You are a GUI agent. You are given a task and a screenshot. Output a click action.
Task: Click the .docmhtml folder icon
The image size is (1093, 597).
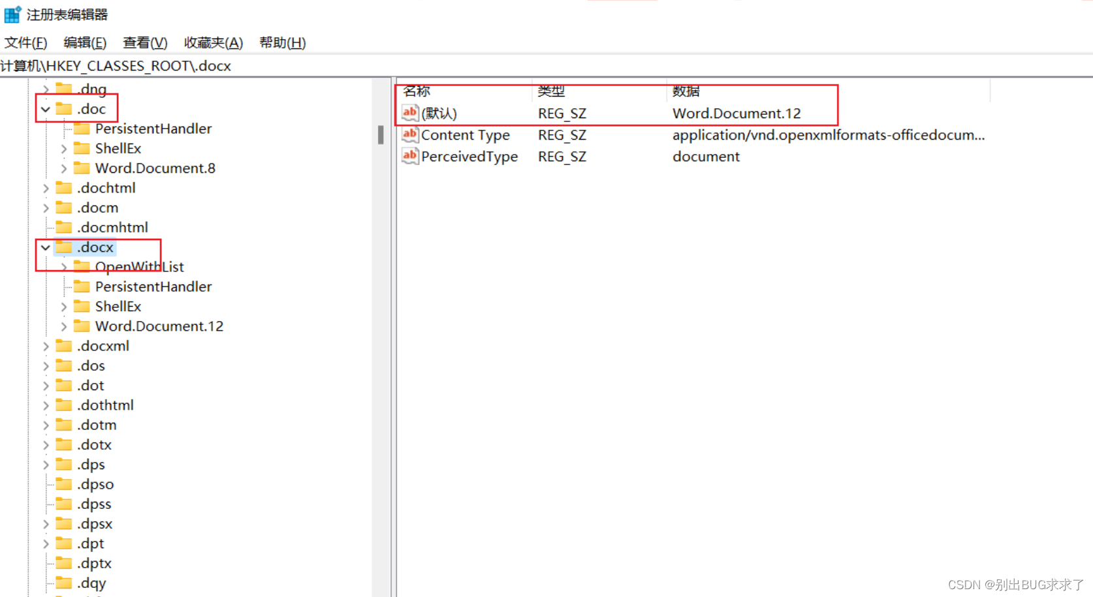(x=64, y=226)
